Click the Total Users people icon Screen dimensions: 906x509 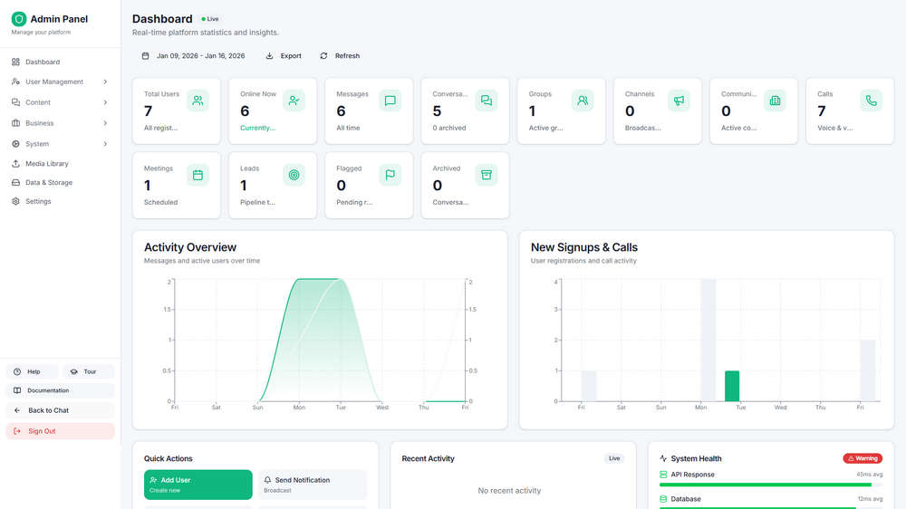(198, 101)
